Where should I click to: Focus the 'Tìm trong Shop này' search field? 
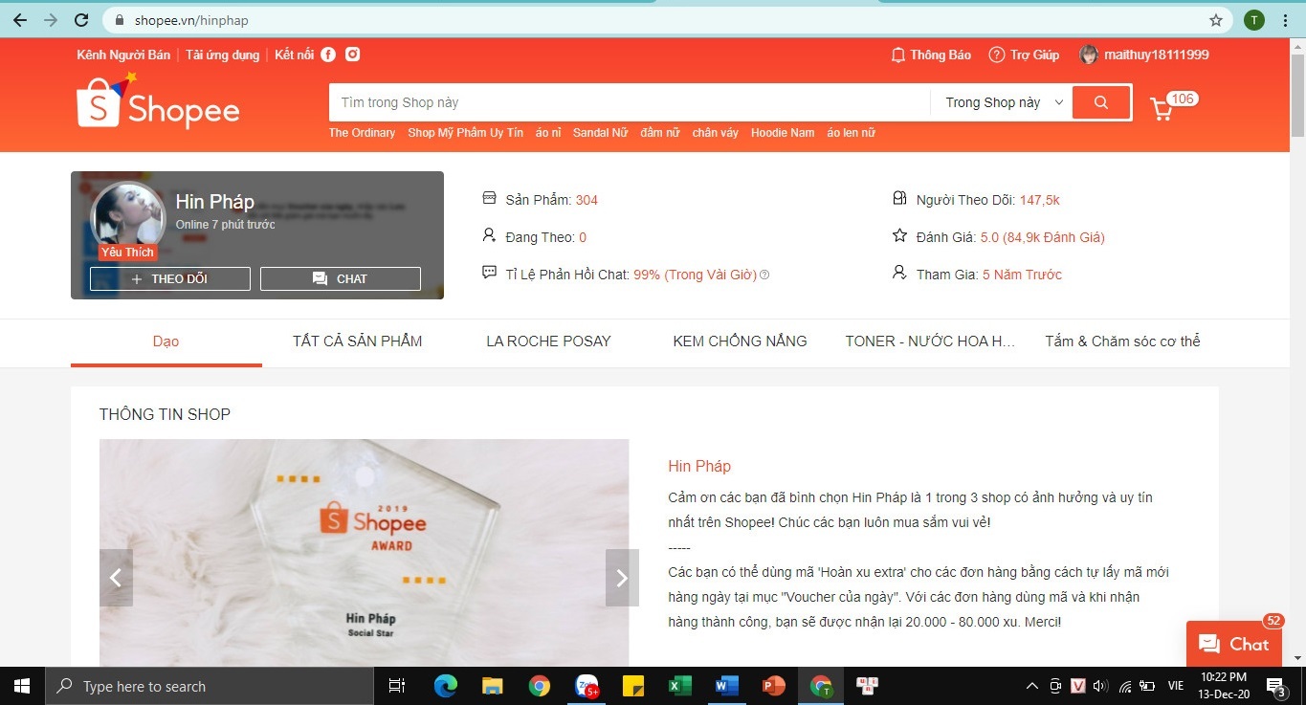[x=630, y=102]
